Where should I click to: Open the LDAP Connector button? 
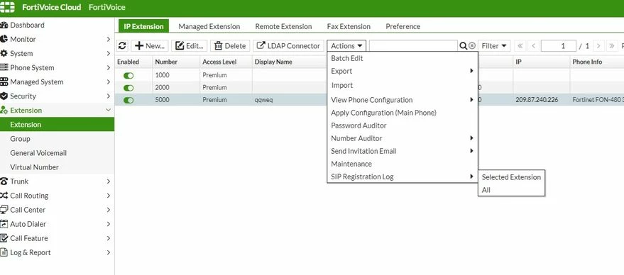click(288, 46)
